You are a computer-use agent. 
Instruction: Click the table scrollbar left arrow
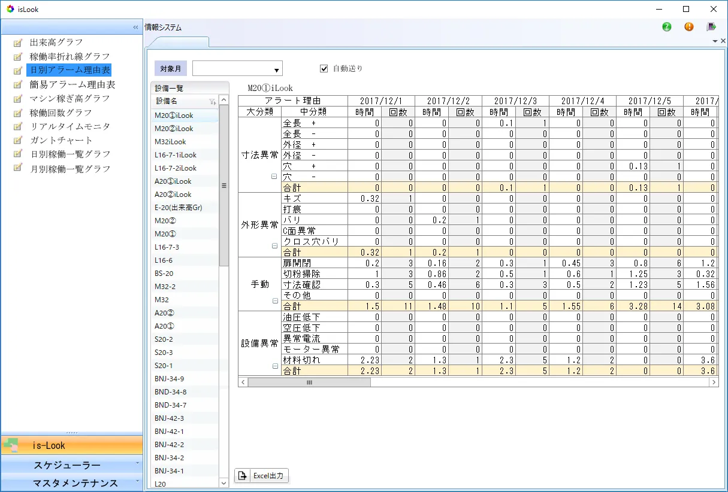pyautogui.click(x=243, y=382)
